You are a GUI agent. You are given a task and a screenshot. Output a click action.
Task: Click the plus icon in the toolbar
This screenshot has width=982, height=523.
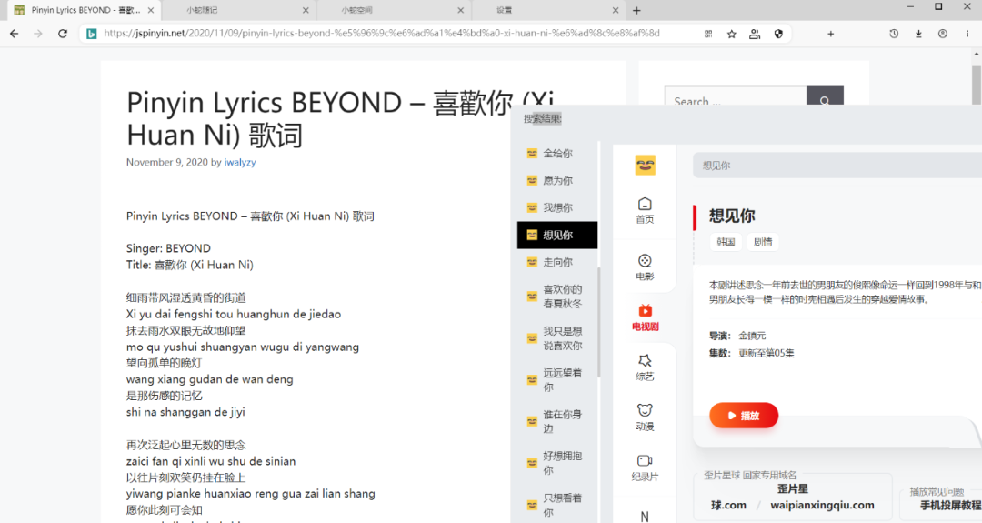(830, 34)
